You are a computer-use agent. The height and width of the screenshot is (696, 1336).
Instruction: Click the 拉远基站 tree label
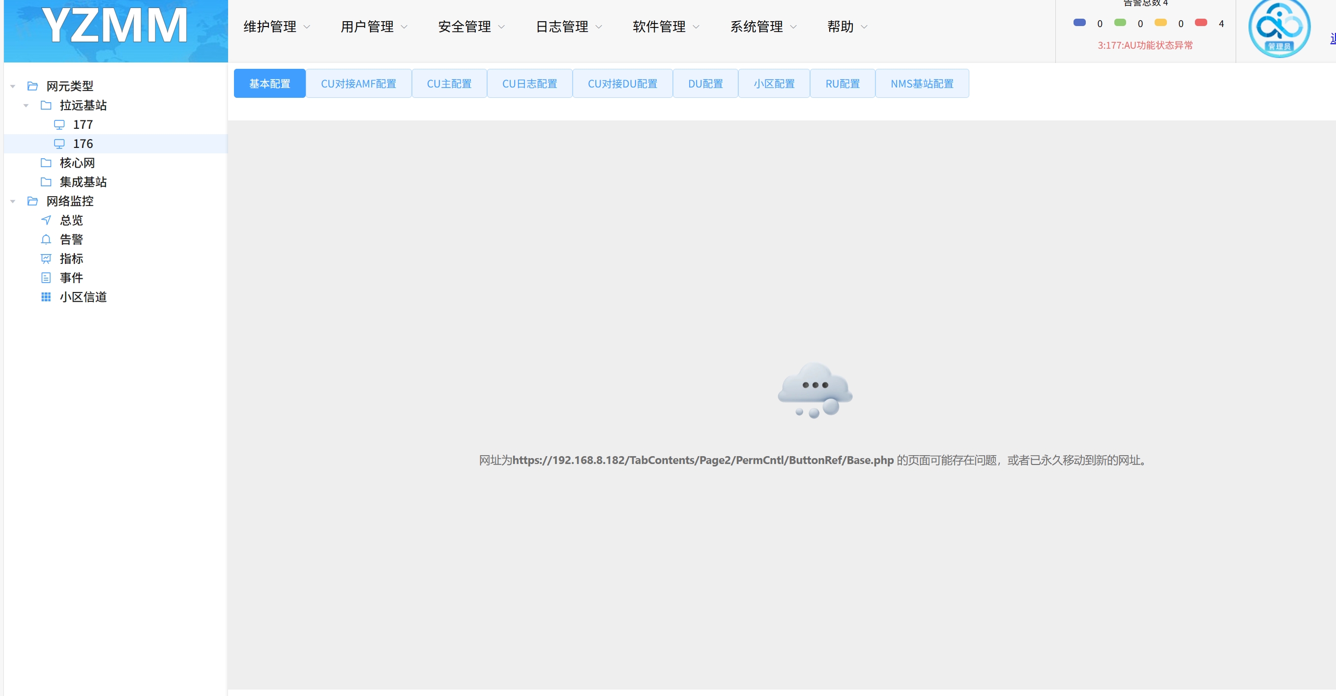pos(83,105)
